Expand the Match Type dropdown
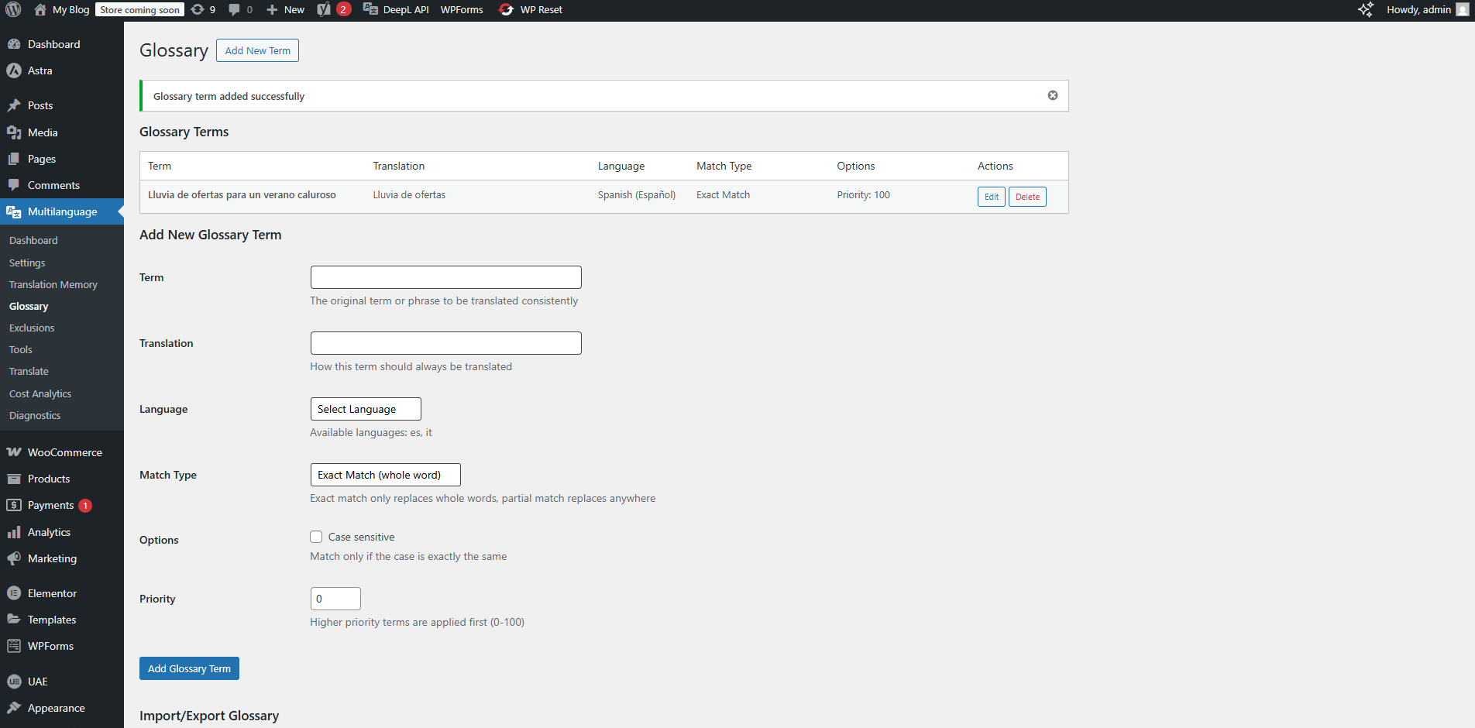1475x728 pixels. click(x=385, y=475)
